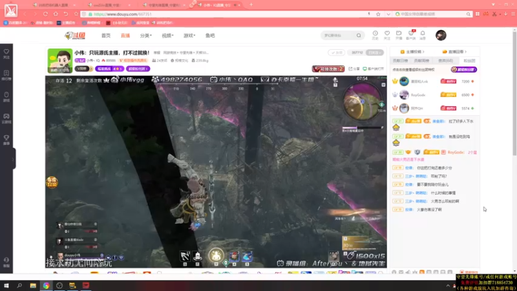Switch to 贡献日榜 tab

click(x=400, y=61)
